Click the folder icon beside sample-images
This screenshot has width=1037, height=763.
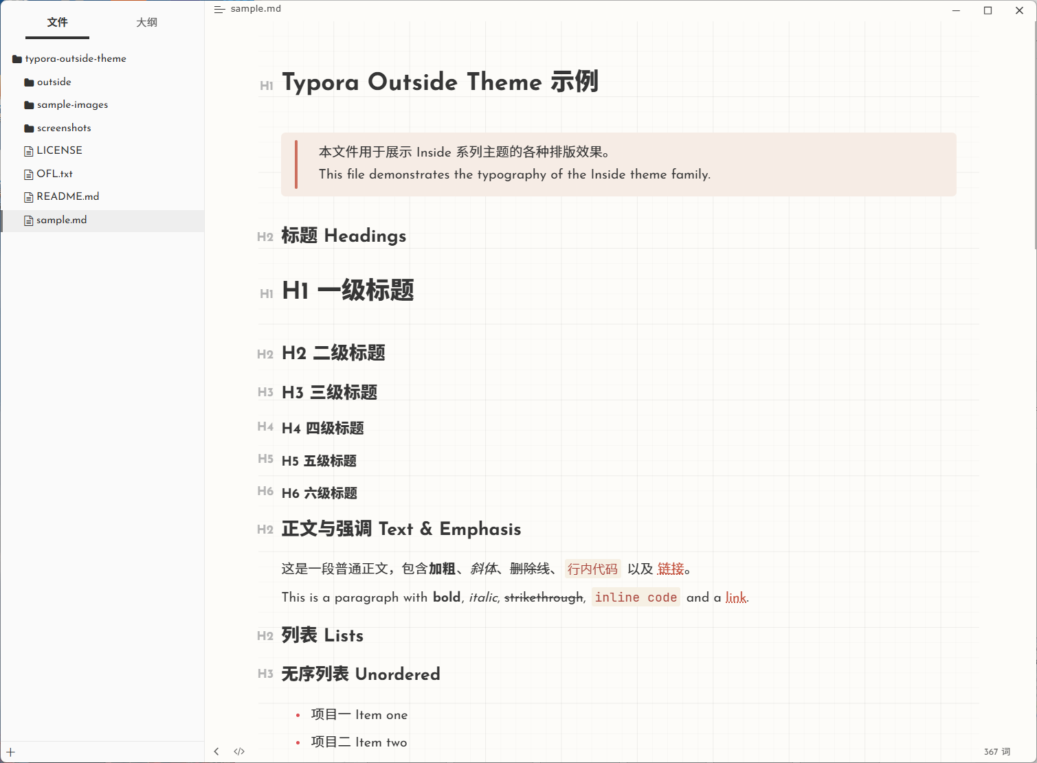(29, 105)
